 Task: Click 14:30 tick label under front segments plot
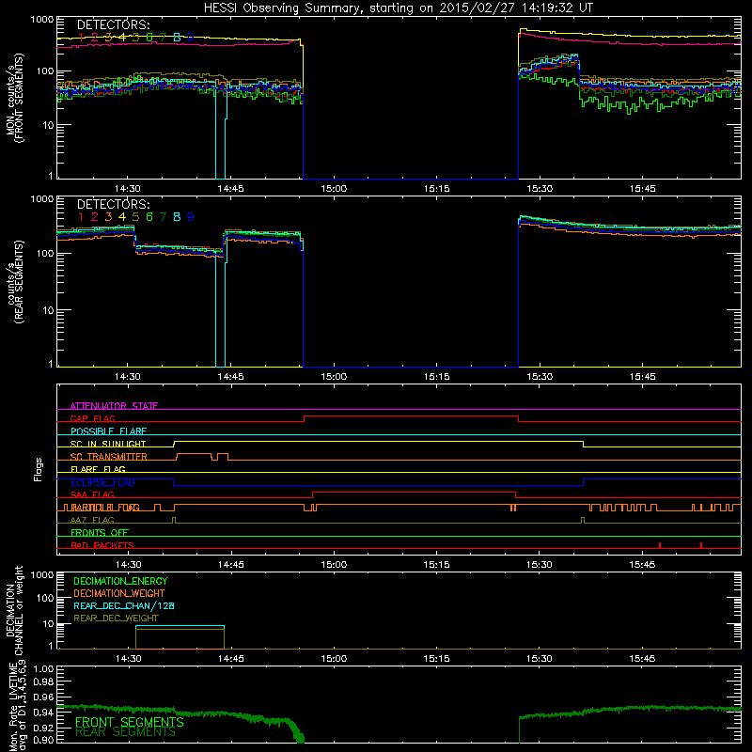(128, 189)
